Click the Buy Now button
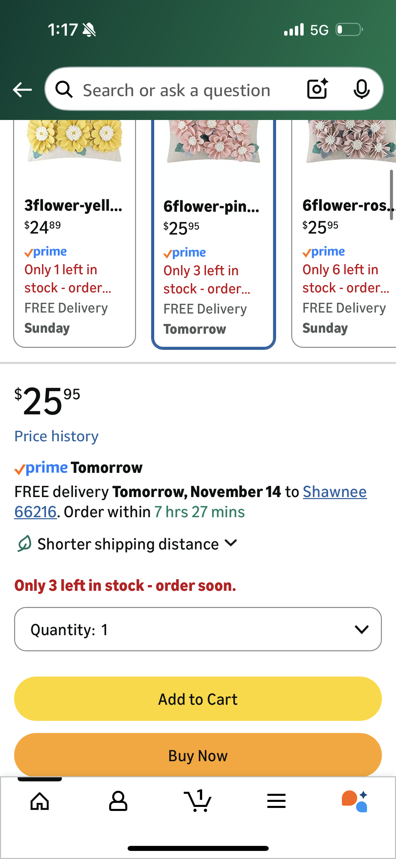The width and height of the screenshot is (396, 859). [198, 755]
